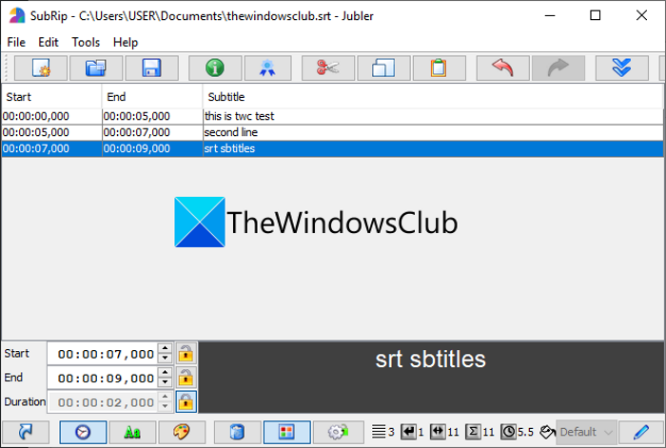The width and height of the screenshot is (666, 448).
Task: Copy selection with the copy icon
Action: [x=383, y=68]
